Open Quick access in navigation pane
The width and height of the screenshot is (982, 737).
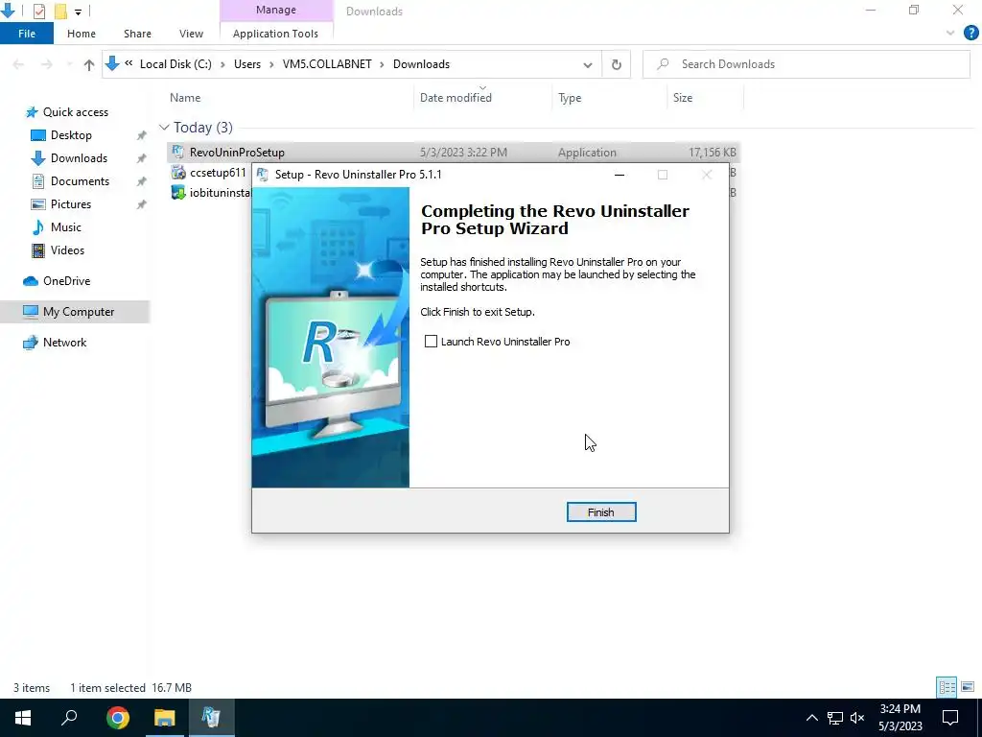pyautogui.click(x=75, y=112)
